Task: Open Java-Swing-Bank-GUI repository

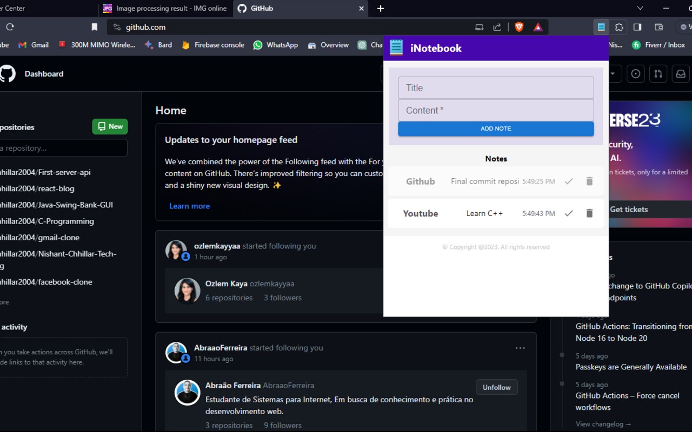Action: point(56,205)
